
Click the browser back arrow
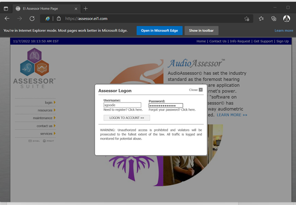pyautogui.click(x=7, y=18)
